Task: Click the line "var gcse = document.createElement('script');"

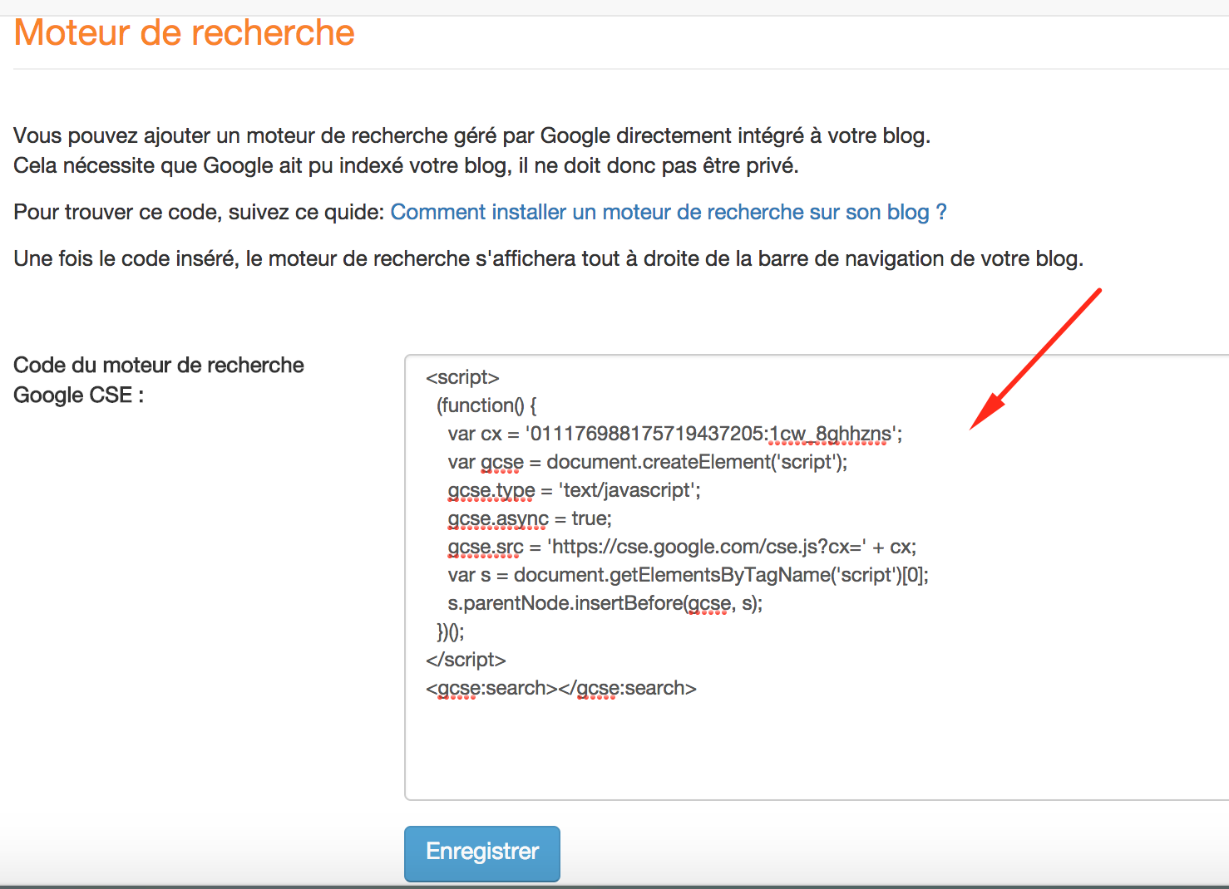Action: pyautogui.click(x=647, y=462)
